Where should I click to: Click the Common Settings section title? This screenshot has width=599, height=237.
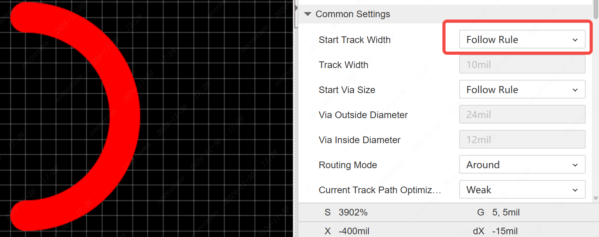click(352, 14)
